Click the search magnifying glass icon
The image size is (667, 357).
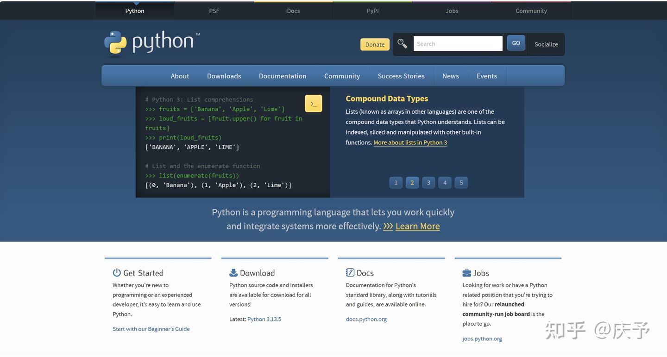402,43
